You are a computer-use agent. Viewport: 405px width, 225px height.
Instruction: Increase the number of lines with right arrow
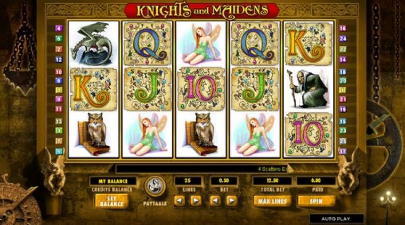click(x=196, y=201)
